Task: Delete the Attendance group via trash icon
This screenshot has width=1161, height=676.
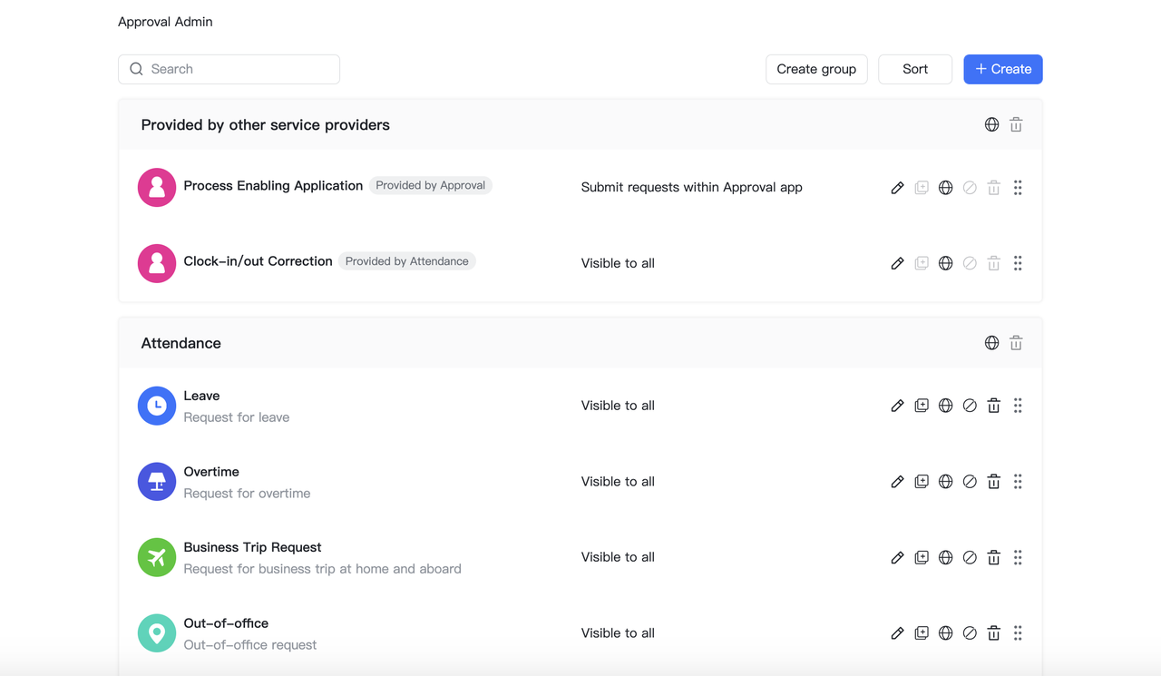Action: click(1016, 343)
